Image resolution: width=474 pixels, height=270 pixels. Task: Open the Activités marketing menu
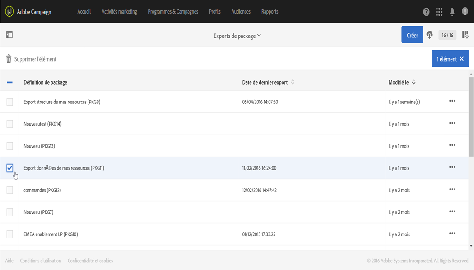click(x=119, y=12)
